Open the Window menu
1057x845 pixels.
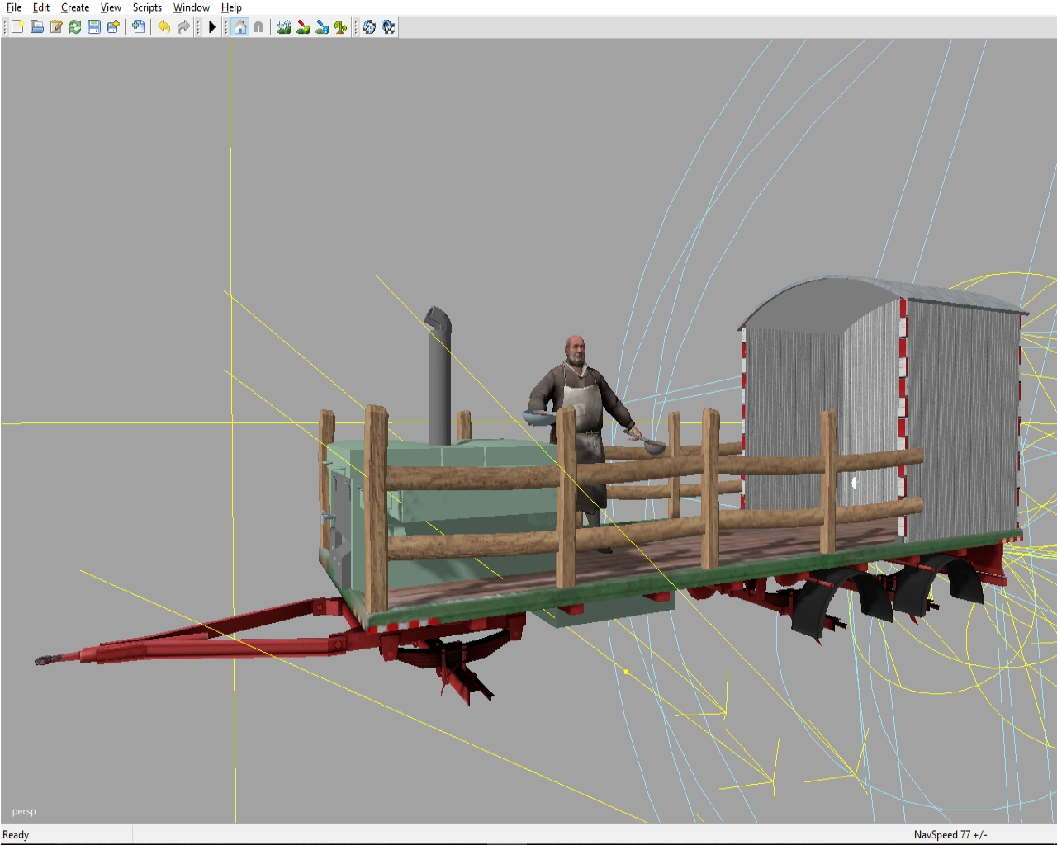tap(191, 7)
